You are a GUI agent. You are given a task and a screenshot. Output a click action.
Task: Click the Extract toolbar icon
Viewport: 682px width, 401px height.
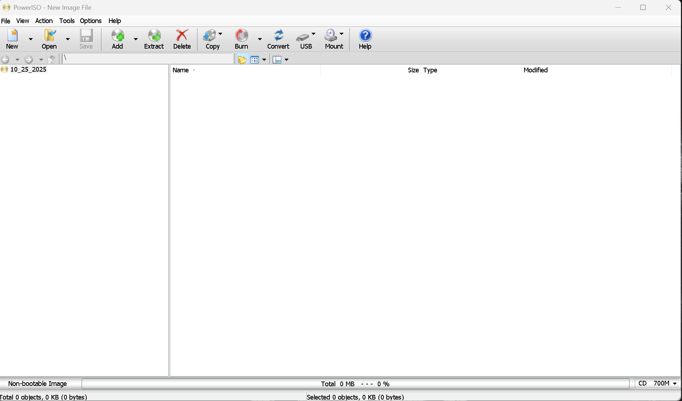tap(154, 35)
